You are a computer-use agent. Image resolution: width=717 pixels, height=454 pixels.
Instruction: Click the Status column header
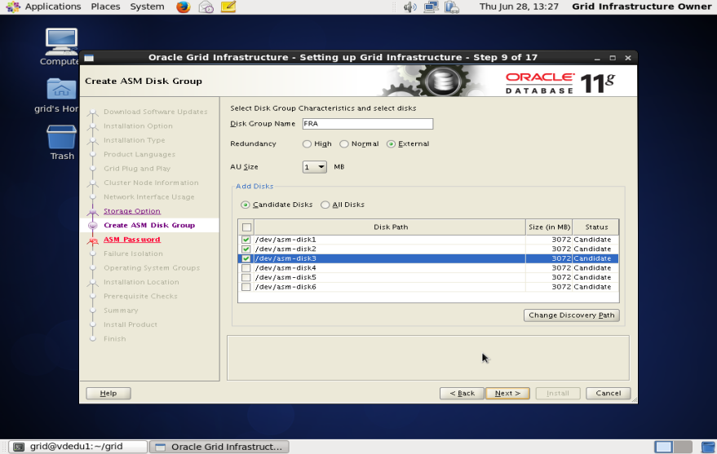tap(595, 227)
